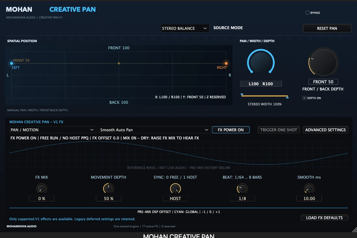Uncheck the DEPTH ON checkbox
Viewport: 357px width, 238px height.
pyautogui.click(x=304, y=98)
